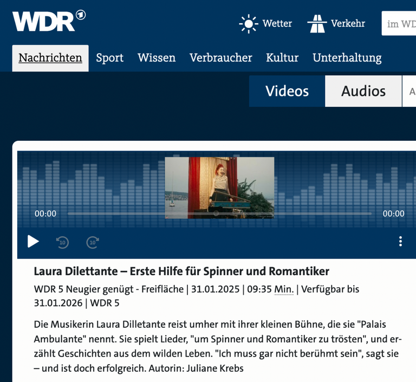This screenshot has width=416, height=382.
Task: Open the Unterhaltung menu item
Action: pyautogui.click(x=347, y=58)
